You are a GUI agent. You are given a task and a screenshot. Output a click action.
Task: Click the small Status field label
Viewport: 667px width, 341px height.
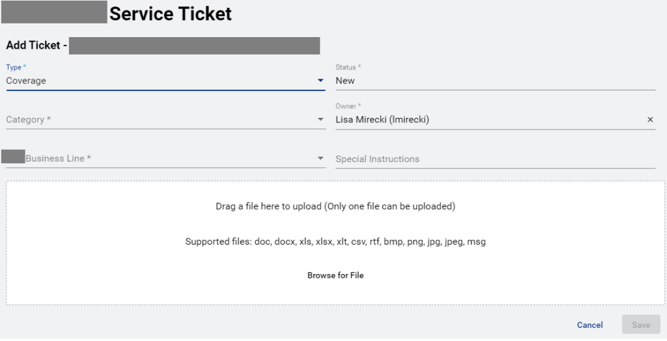pyautogui.click(x=348, y=67)
